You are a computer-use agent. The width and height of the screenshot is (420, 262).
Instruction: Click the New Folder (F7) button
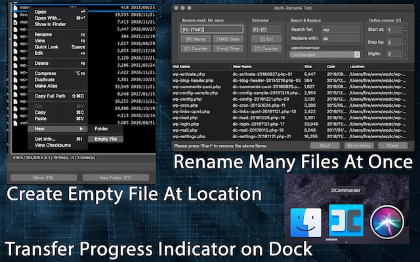point(115,178)
